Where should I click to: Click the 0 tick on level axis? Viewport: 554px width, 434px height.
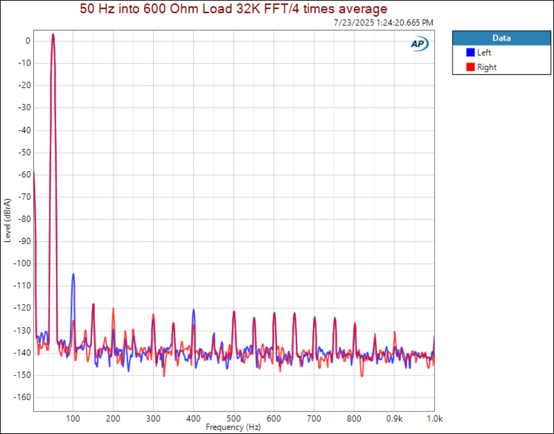[x=28, y=41]
